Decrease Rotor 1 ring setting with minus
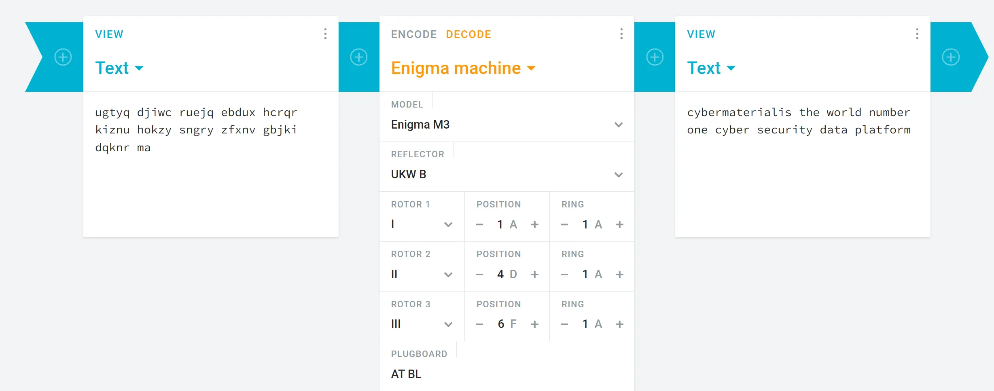This screenshot has height=391, width=994. pyautogui.click(x=564, y=224)
